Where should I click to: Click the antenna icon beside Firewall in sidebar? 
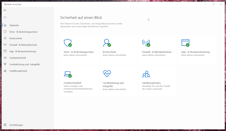click(5, 45)
